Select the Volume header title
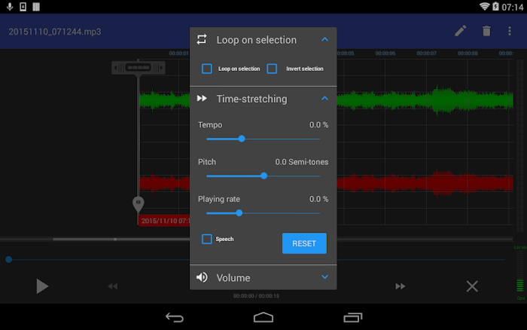This screenshot has width=527, height=330. pyautogui.click(x=233, y=278)
